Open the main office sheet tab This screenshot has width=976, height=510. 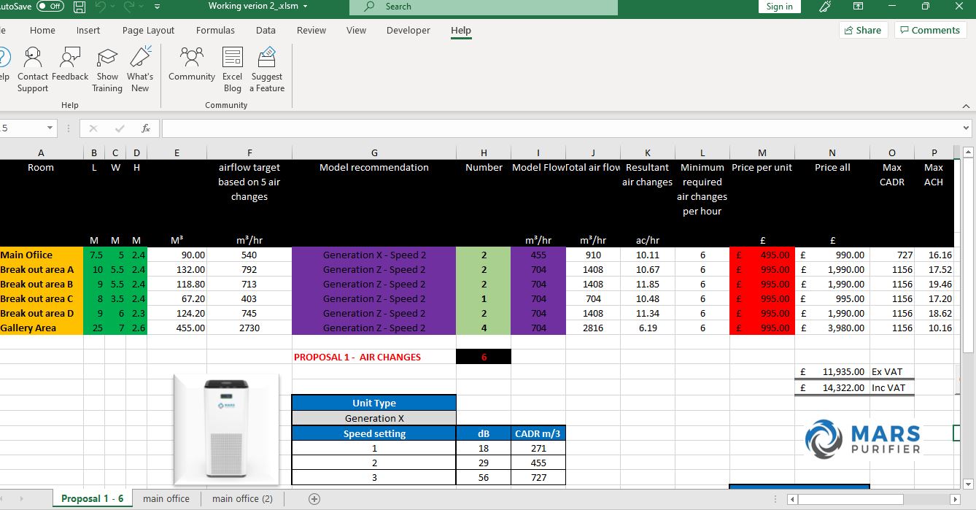click(166, 498)
